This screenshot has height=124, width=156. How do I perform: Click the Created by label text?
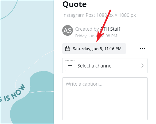click(87, 29)
